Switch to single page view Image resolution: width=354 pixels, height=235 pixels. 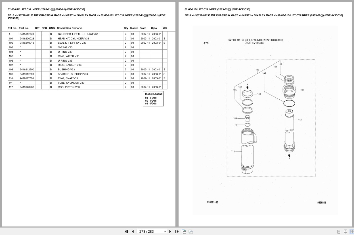[339, 232]
